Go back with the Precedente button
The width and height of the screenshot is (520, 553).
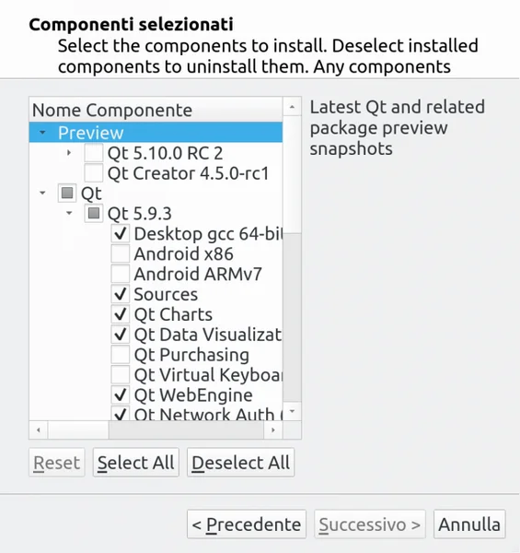point(247,524)
